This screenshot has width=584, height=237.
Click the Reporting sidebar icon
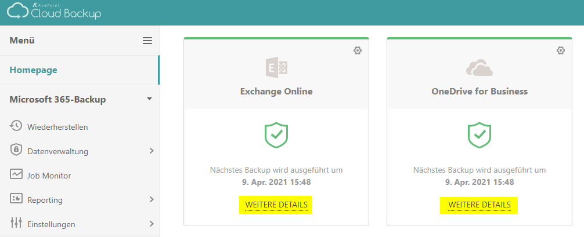click(x=16, y=199)
